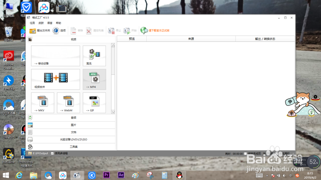Expand the 工具集 toolset section
This screenshot has height=180, width=321.
click(71, 147)
